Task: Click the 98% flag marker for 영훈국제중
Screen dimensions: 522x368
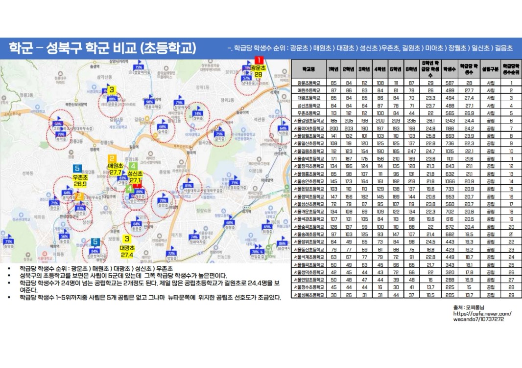Action: coord(149,102)
